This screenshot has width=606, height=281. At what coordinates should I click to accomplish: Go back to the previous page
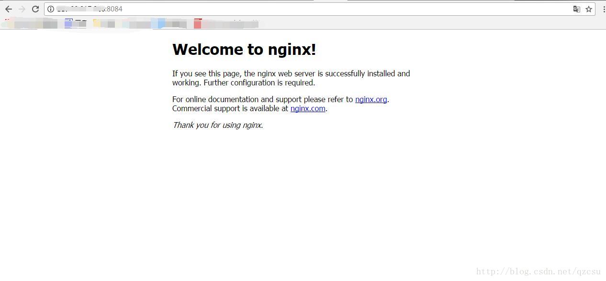click(x=9, y=9)
